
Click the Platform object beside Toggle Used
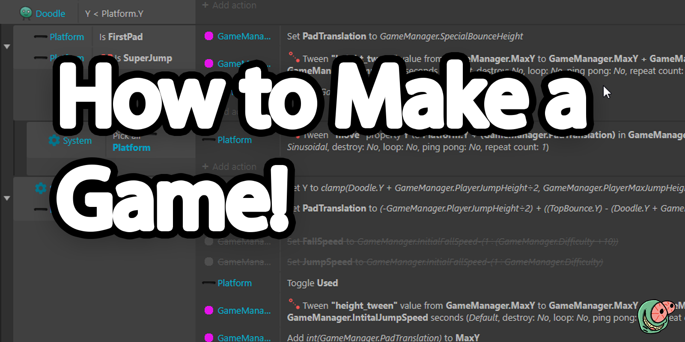pos(234,283)
